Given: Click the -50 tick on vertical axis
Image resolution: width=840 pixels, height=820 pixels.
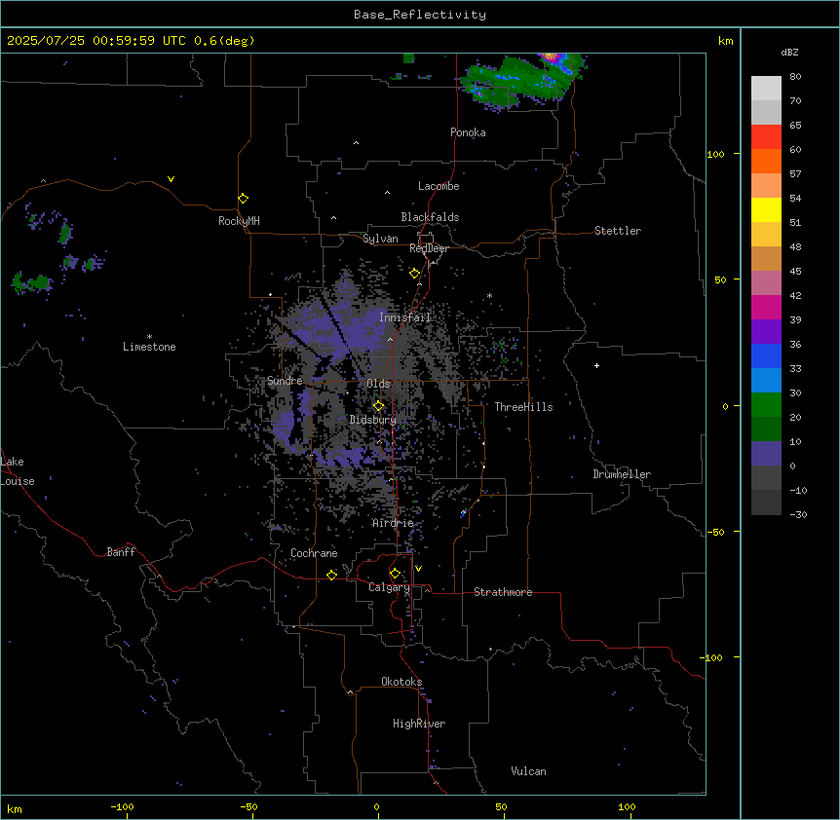Looking at the screenshot, I should point(715,532).
